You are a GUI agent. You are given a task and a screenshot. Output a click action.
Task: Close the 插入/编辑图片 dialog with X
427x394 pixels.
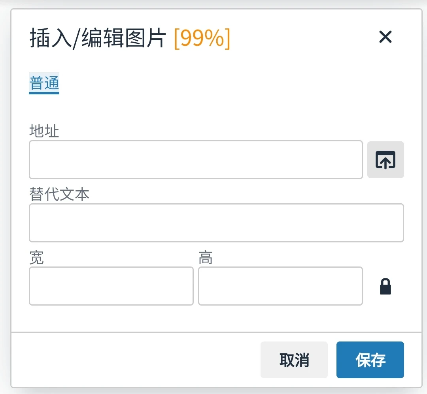(x=385, y=37)
